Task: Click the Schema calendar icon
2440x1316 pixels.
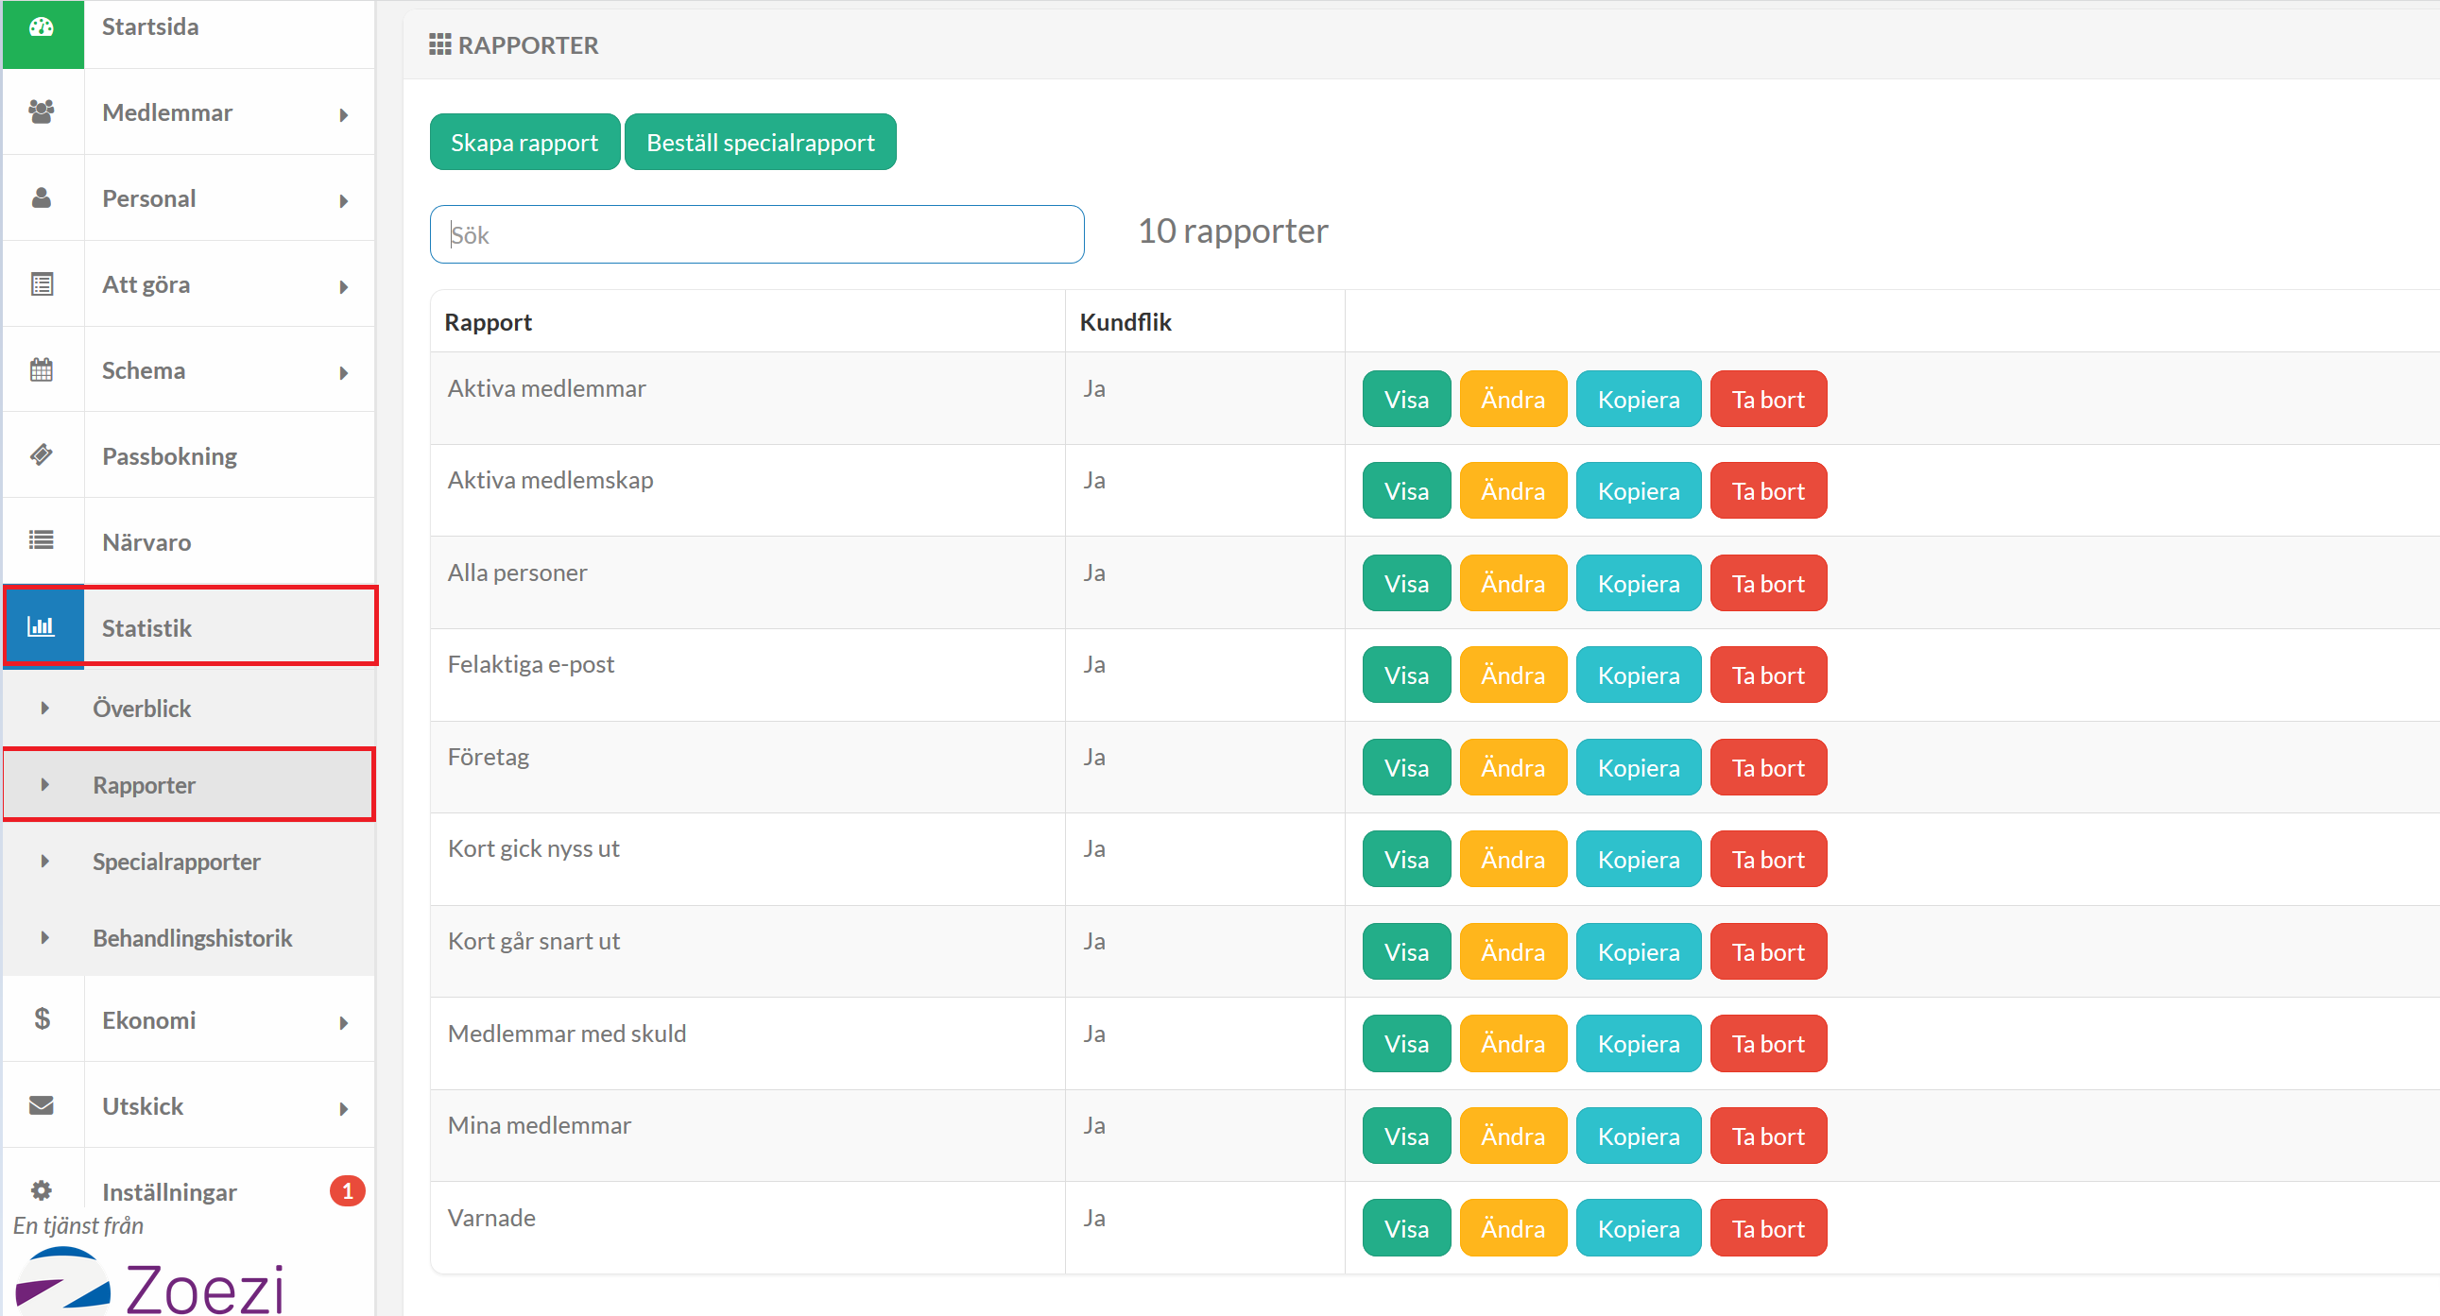Action: coord(42,370)
